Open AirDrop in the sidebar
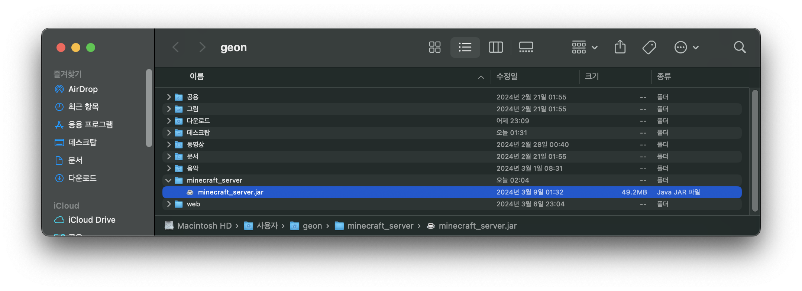The height and width of the screenshot is (291, 802). 76,89
